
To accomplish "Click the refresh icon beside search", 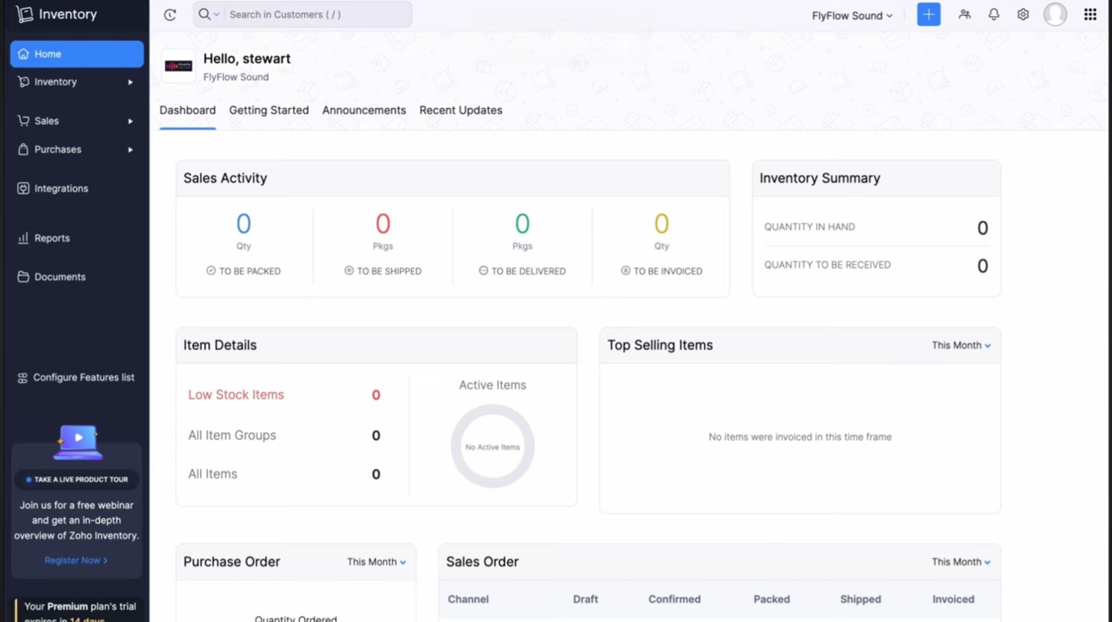I will click(x=170, y=15).
